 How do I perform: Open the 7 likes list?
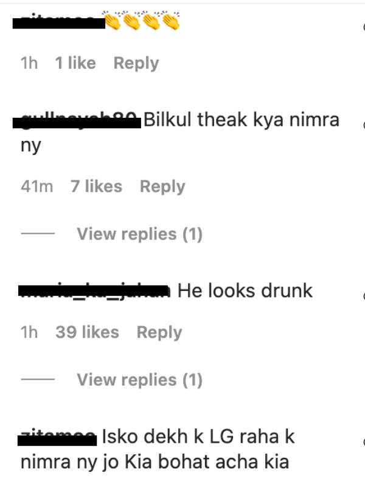(96, 186)
